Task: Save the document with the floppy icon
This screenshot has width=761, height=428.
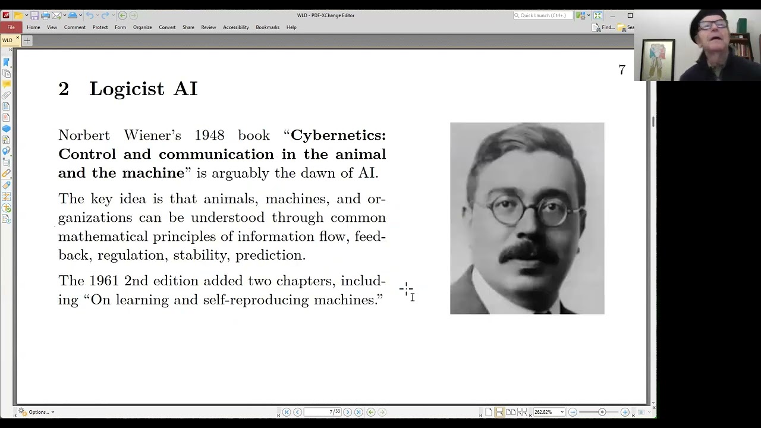Action: click(x=34, y=15)
